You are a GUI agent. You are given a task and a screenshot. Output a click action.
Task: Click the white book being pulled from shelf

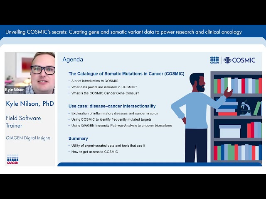click(x=229, y=85)
